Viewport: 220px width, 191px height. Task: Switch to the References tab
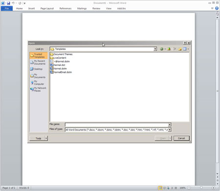click(x=66, y=8)
